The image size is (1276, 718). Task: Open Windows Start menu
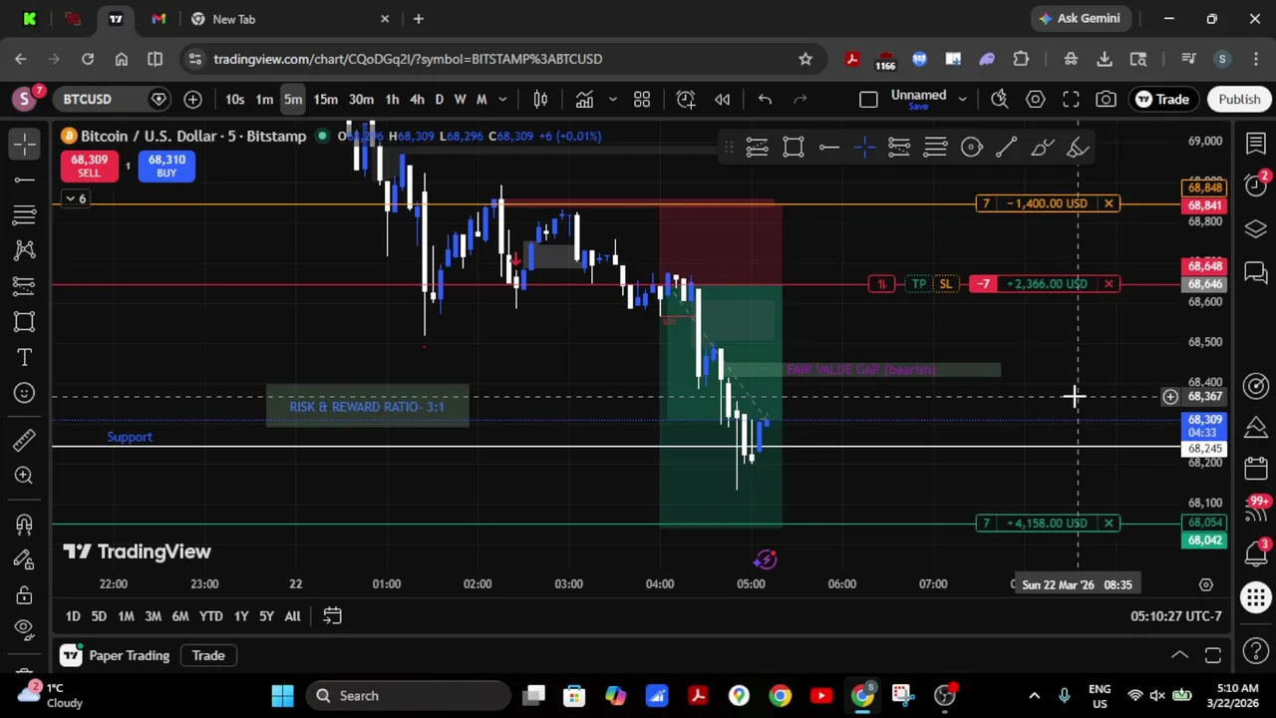[x=282, y=695]
